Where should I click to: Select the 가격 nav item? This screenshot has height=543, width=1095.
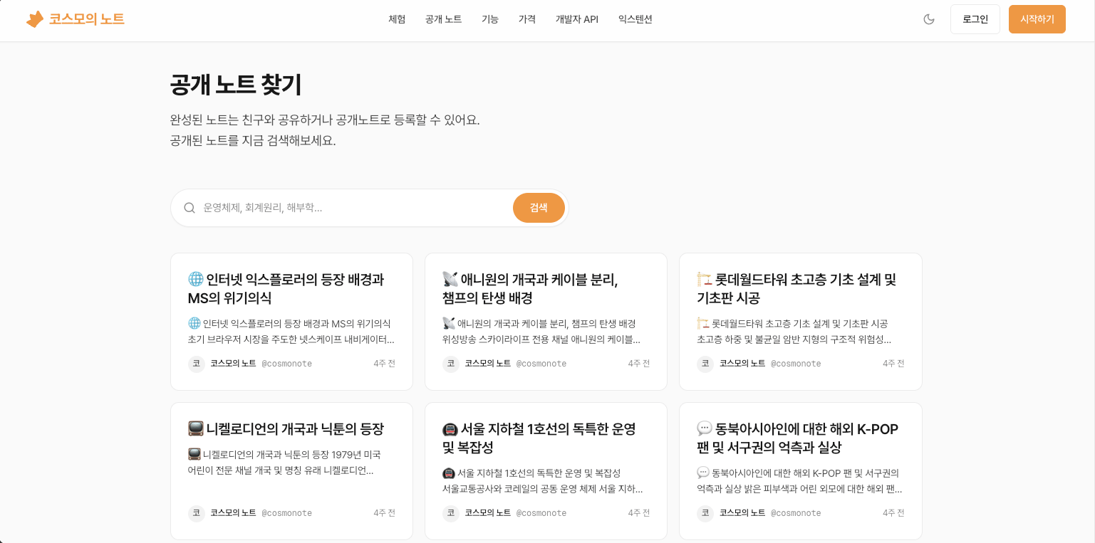click(527, 19)
